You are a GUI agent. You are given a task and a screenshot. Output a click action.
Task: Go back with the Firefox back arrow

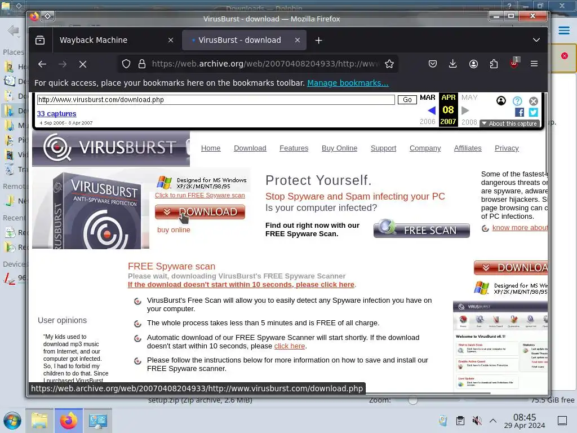(42, 64)
